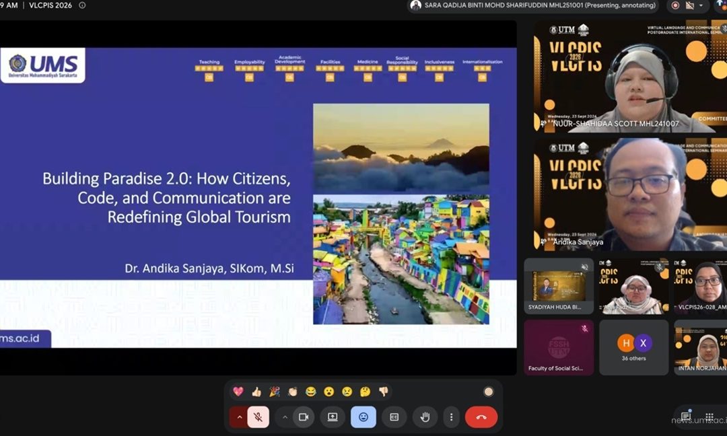Click the UMS logo on the slide
Viewport: 727px width, 436px height.
(42, 65)
